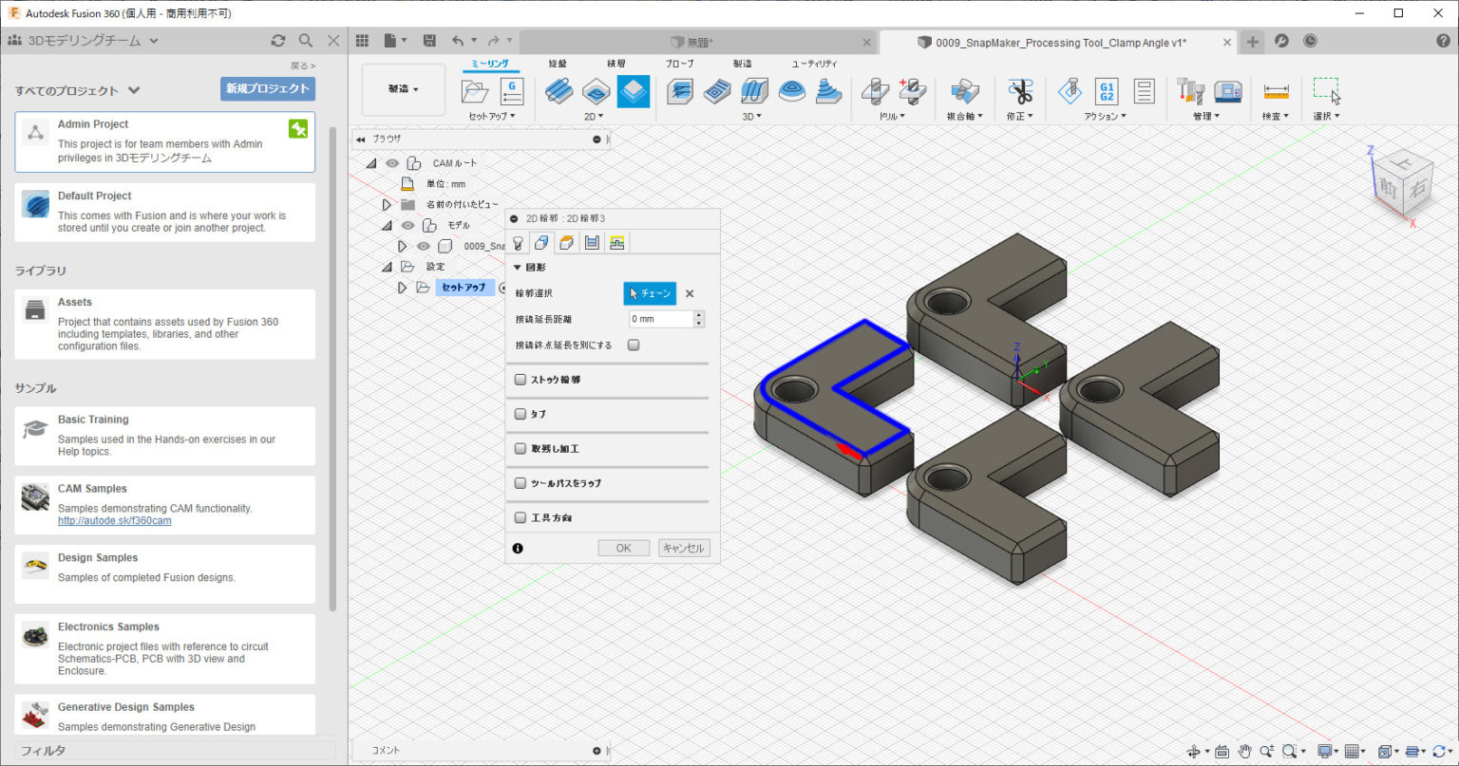Switch to the 旋盤 ribbon tab

559,64
